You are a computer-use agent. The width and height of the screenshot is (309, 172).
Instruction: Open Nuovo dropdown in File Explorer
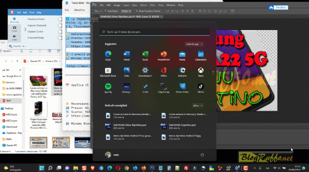tap(7, 51)
